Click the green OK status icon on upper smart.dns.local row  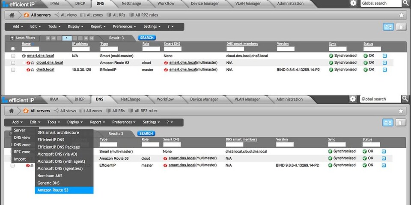pos(366,56)
